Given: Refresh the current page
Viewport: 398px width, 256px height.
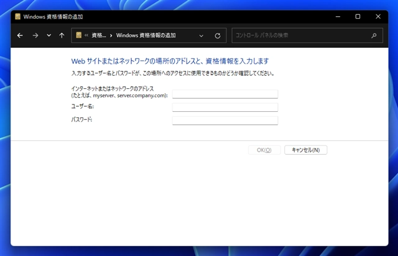Looking at the screenshot, I should [218, 36].
